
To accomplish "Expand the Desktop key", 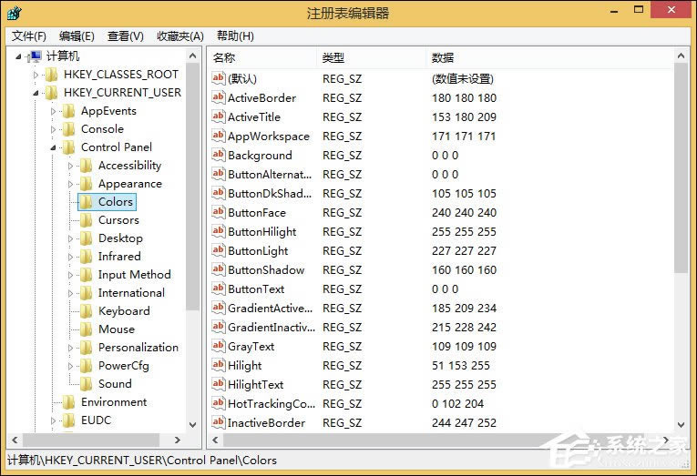I will point(71,238).
